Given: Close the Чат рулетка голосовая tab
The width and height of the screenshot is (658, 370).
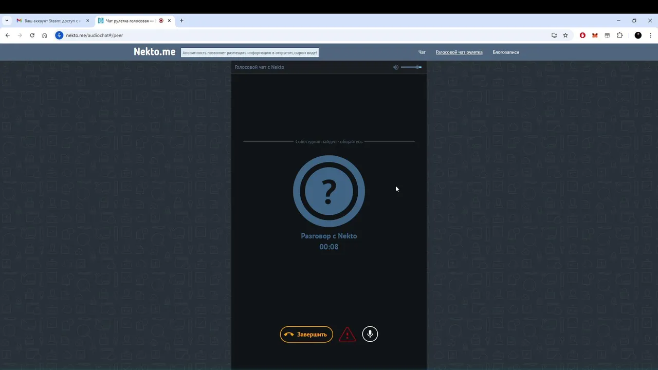Looking at the screenshot, I should point(169,21).
